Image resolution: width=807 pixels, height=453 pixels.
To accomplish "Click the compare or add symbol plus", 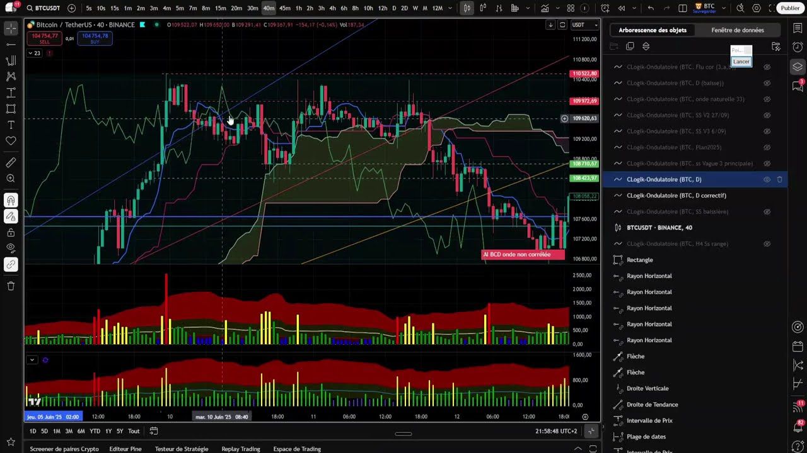I will pyautogui.click(x=71, y=8).
